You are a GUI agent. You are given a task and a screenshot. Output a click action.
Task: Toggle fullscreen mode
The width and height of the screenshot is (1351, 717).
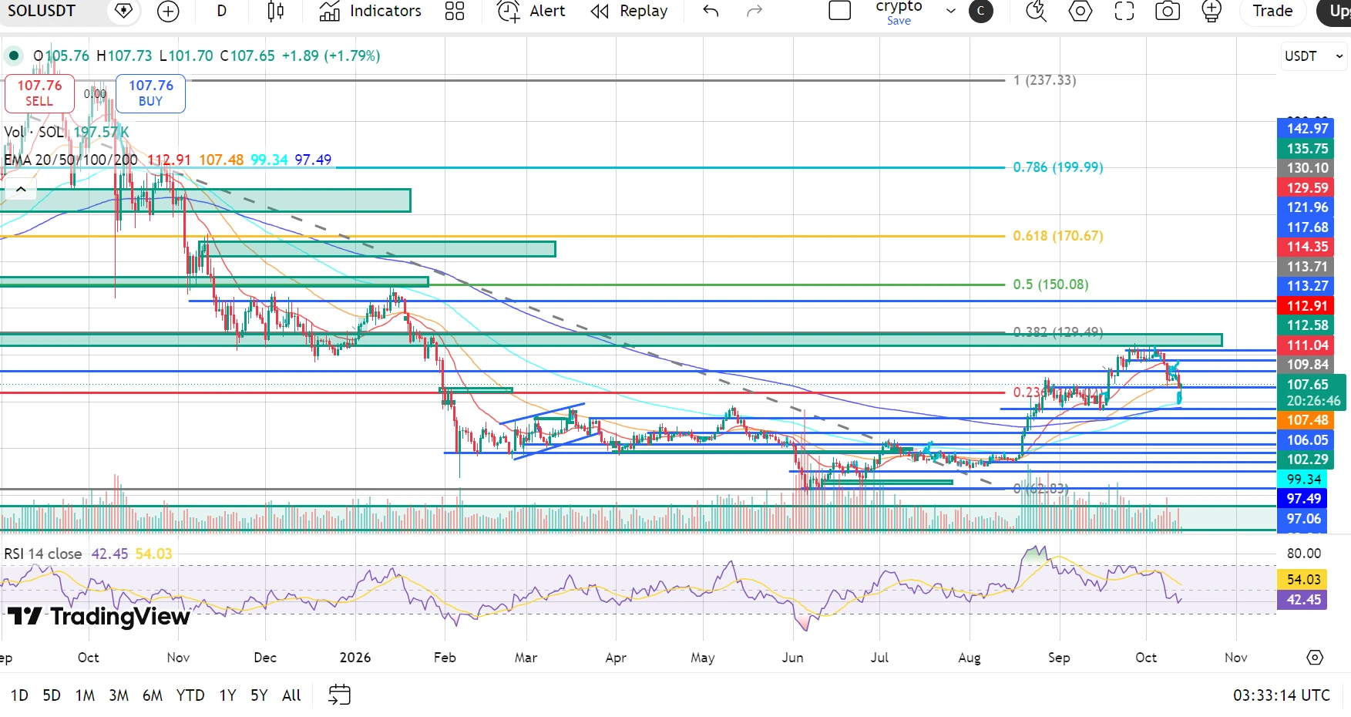1124,11
